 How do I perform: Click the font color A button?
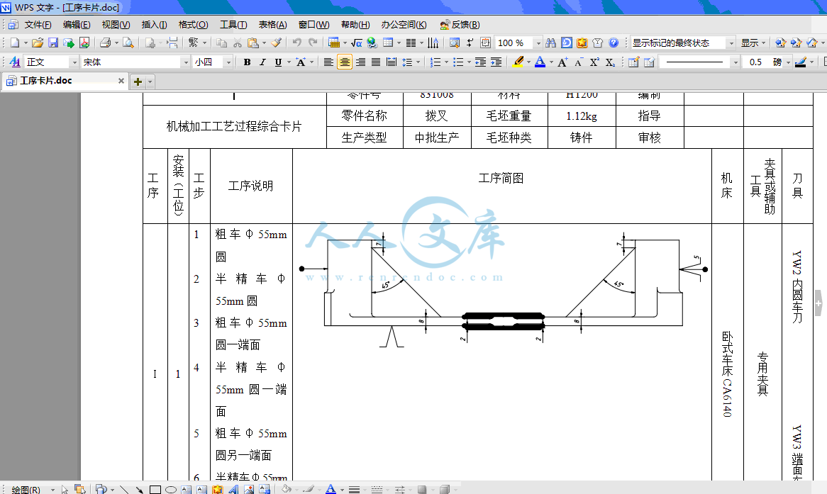(540, 62)
